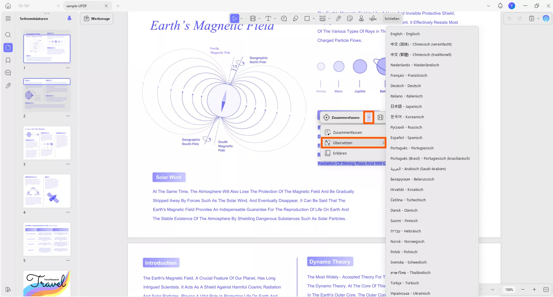Image resolution: width=553 pixels, height=297 pixels.
Task: Click the undo arrow
Action: pos(509,18)
